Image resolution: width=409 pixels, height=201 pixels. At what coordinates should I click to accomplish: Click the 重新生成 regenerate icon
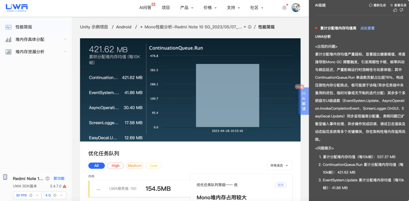[x=371, y=5]
